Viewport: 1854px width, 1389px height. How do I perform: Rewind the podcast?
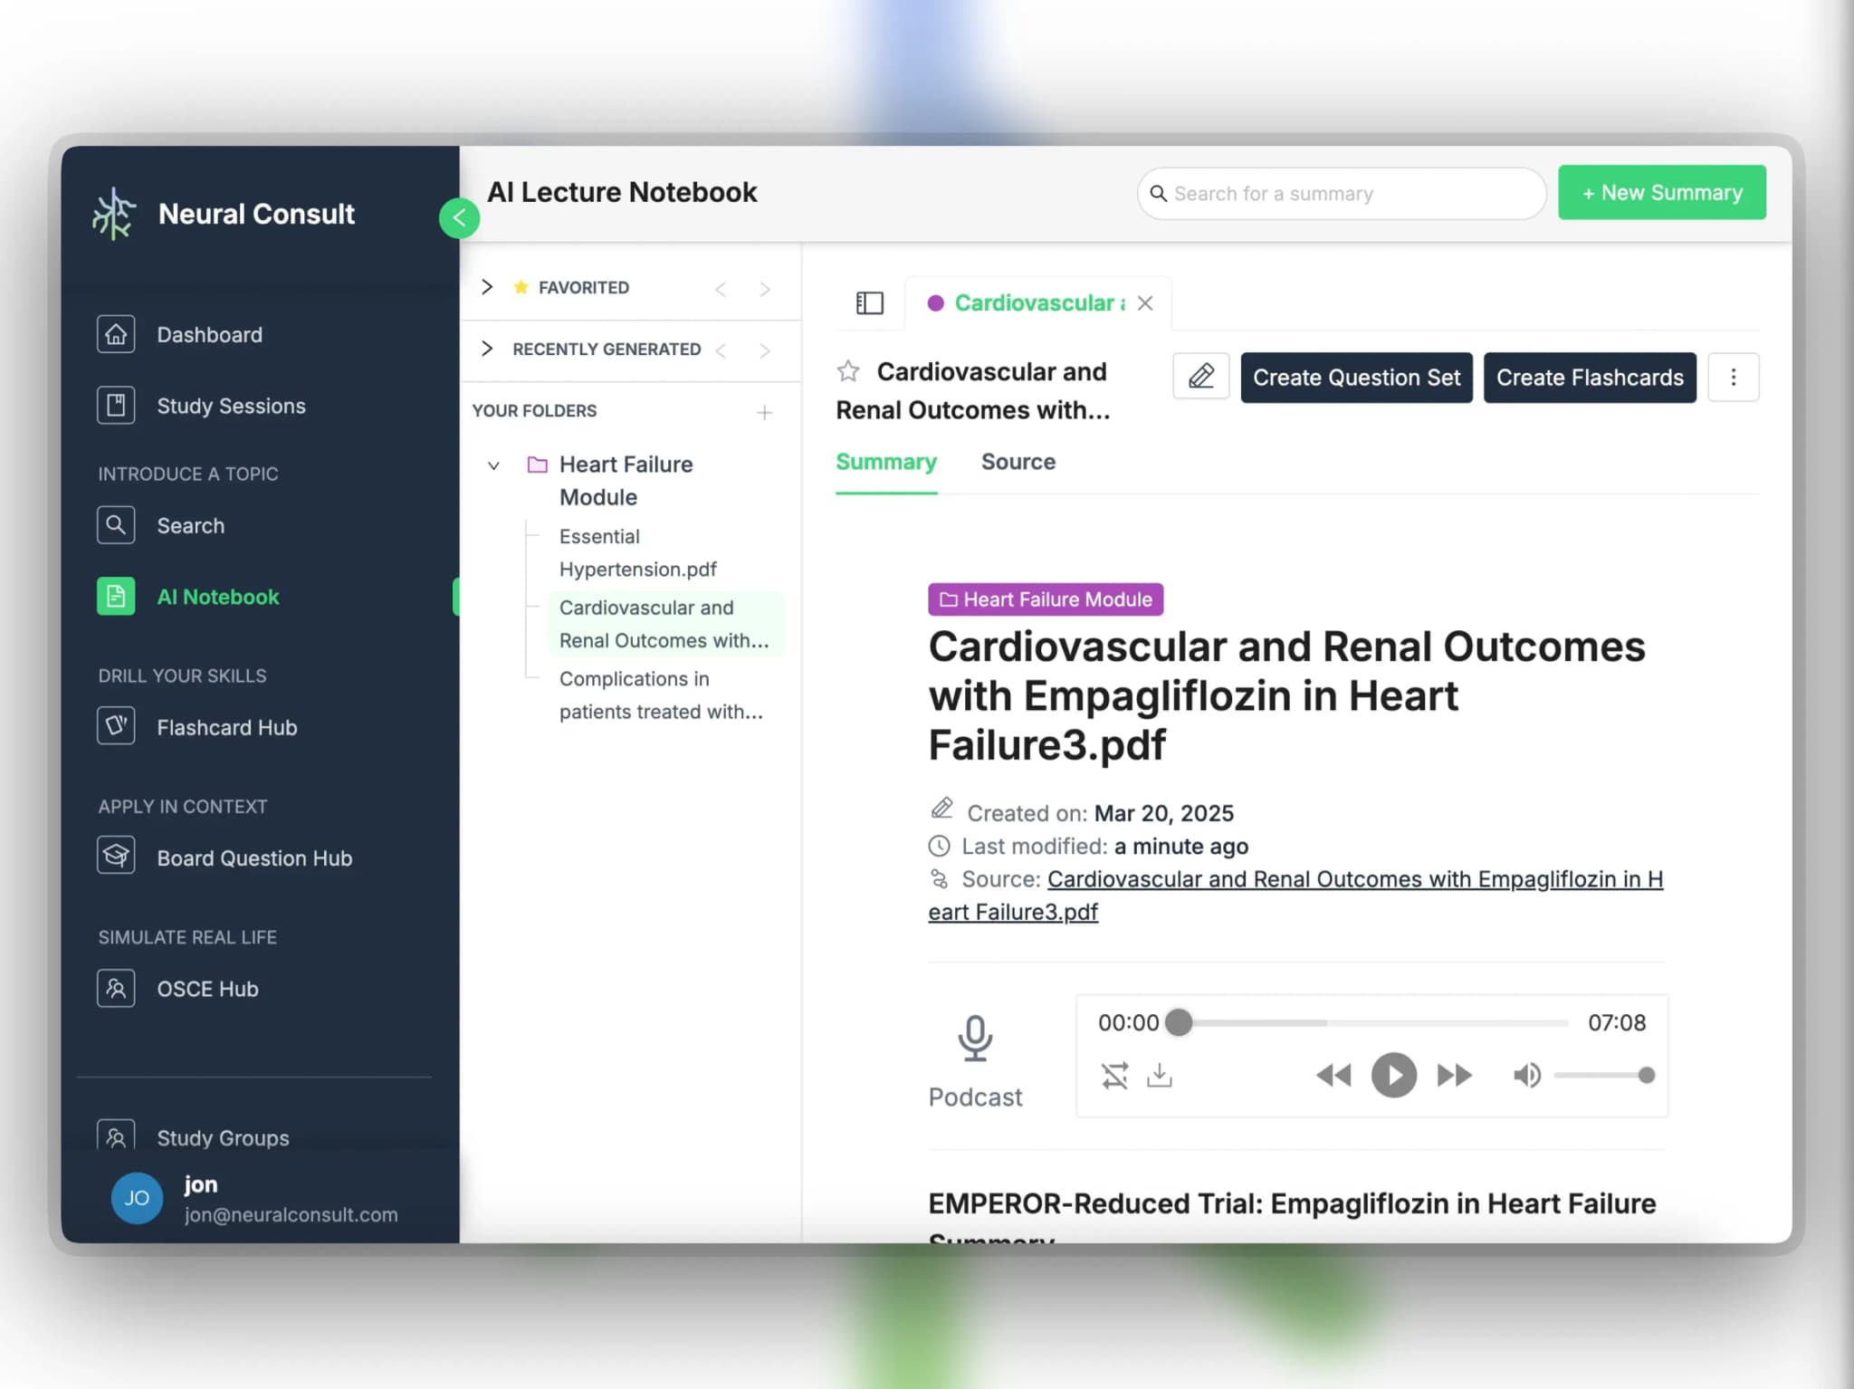(1333, 1076)
